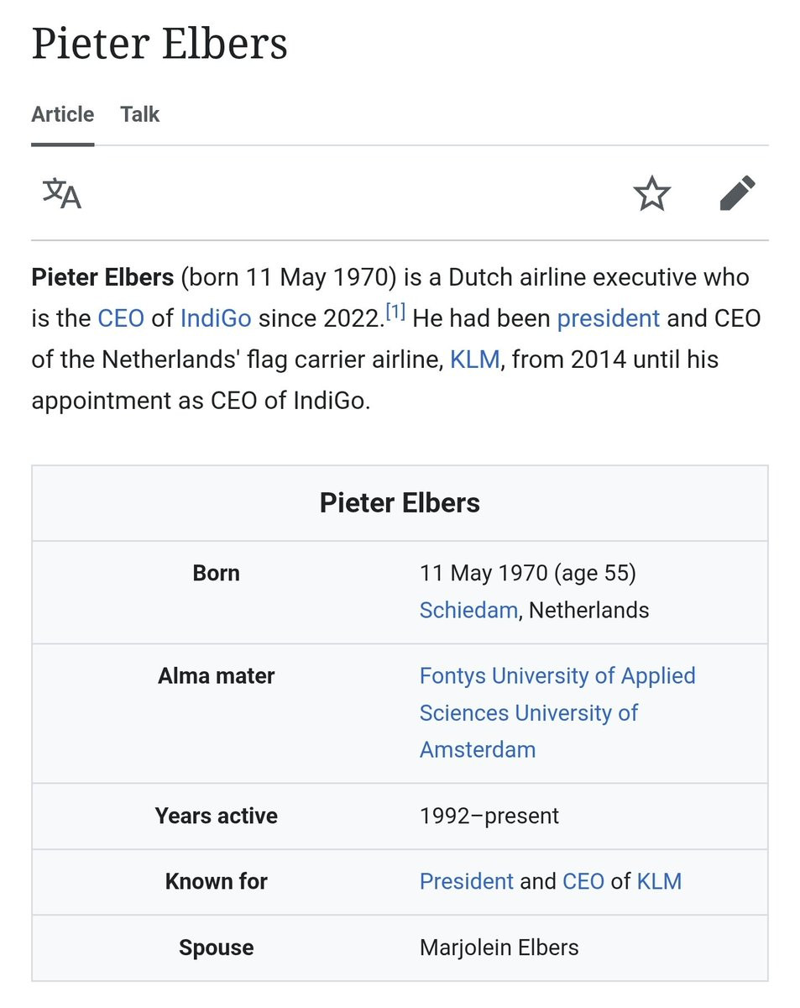Click the president link in intro
This screenshot has width=800, height=1008.
pyautogui.click(x=609, y=318)
